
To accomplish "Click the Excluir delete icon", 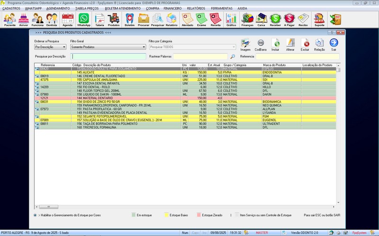I will pyautogui.click(x=305, y=44).
